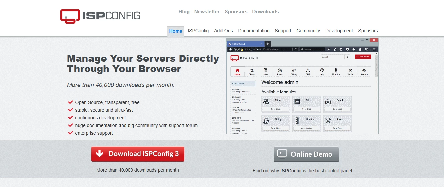In embedded screenshot, click browser back arrow
Image resolution: width=444 pixels, height=187 pixels.
[230, 49]
